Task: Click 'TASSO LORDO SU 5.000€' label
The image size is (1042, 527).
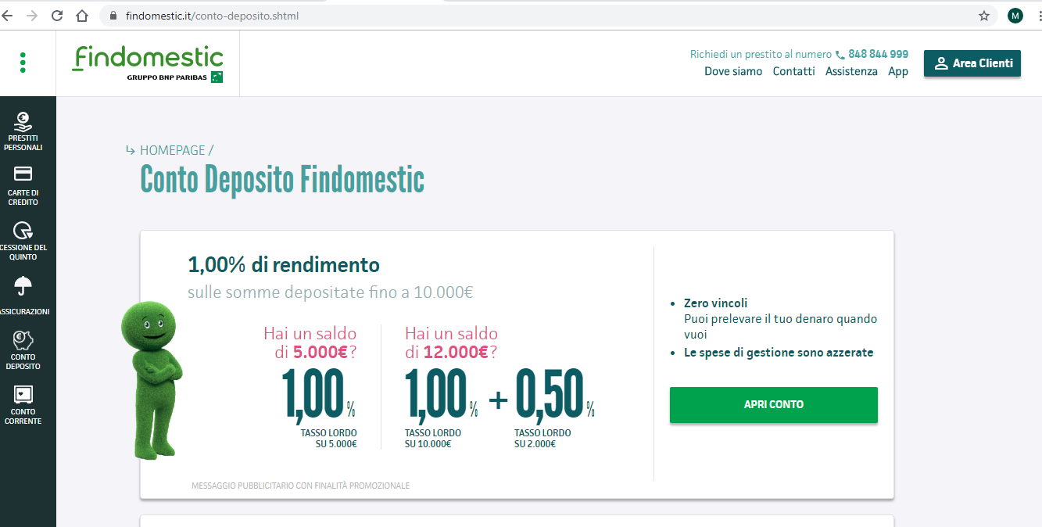Action: 328,439
